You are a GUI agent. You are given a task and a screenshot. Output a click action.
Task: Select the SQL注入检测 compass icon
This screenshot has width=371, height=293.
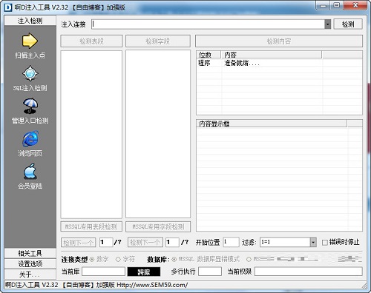pos(30,73)
